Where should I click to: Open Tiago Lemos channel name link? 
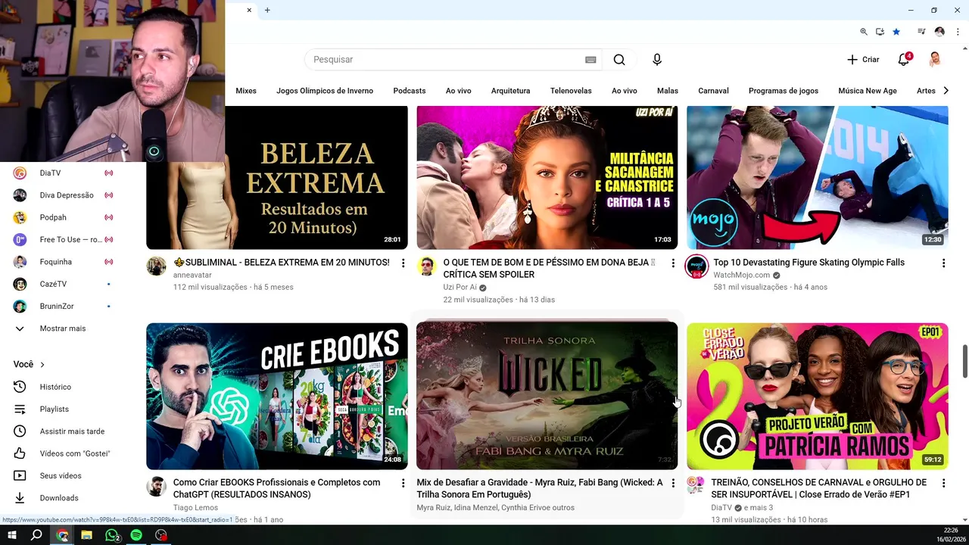pyautogui.click(x=195, y=508)
